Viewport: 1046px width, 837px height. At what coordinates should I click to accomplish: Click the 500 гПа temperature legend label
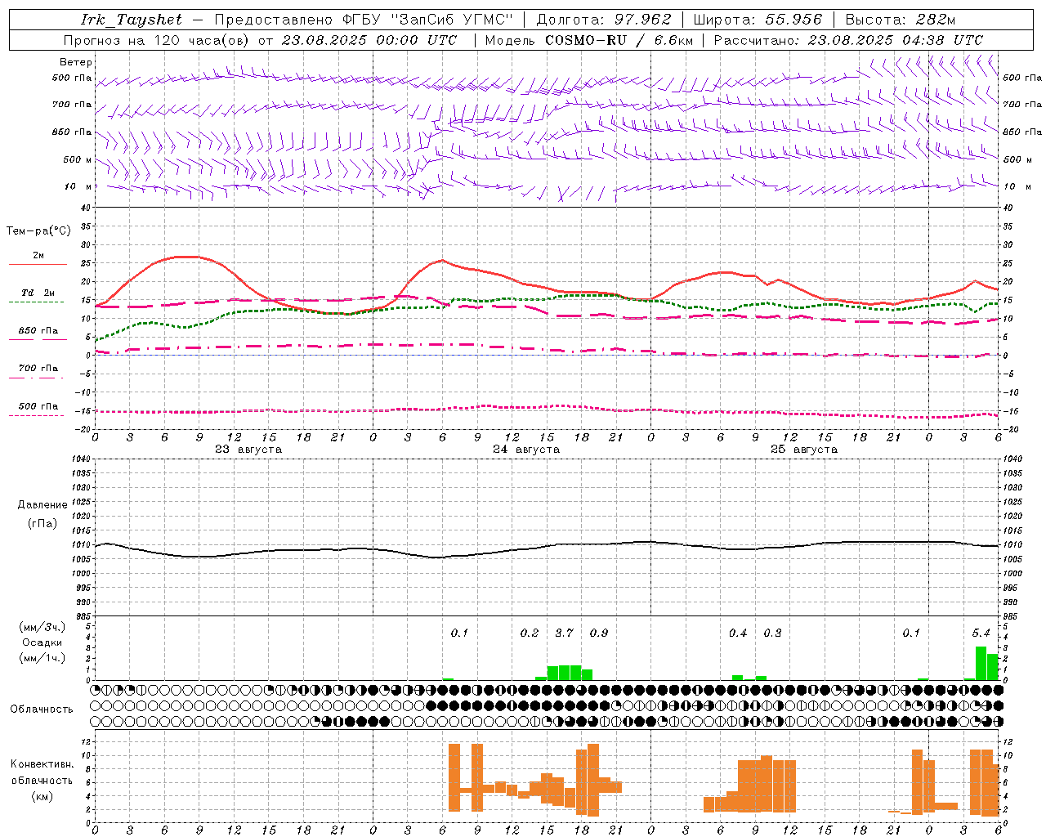(x=38, y=406)
